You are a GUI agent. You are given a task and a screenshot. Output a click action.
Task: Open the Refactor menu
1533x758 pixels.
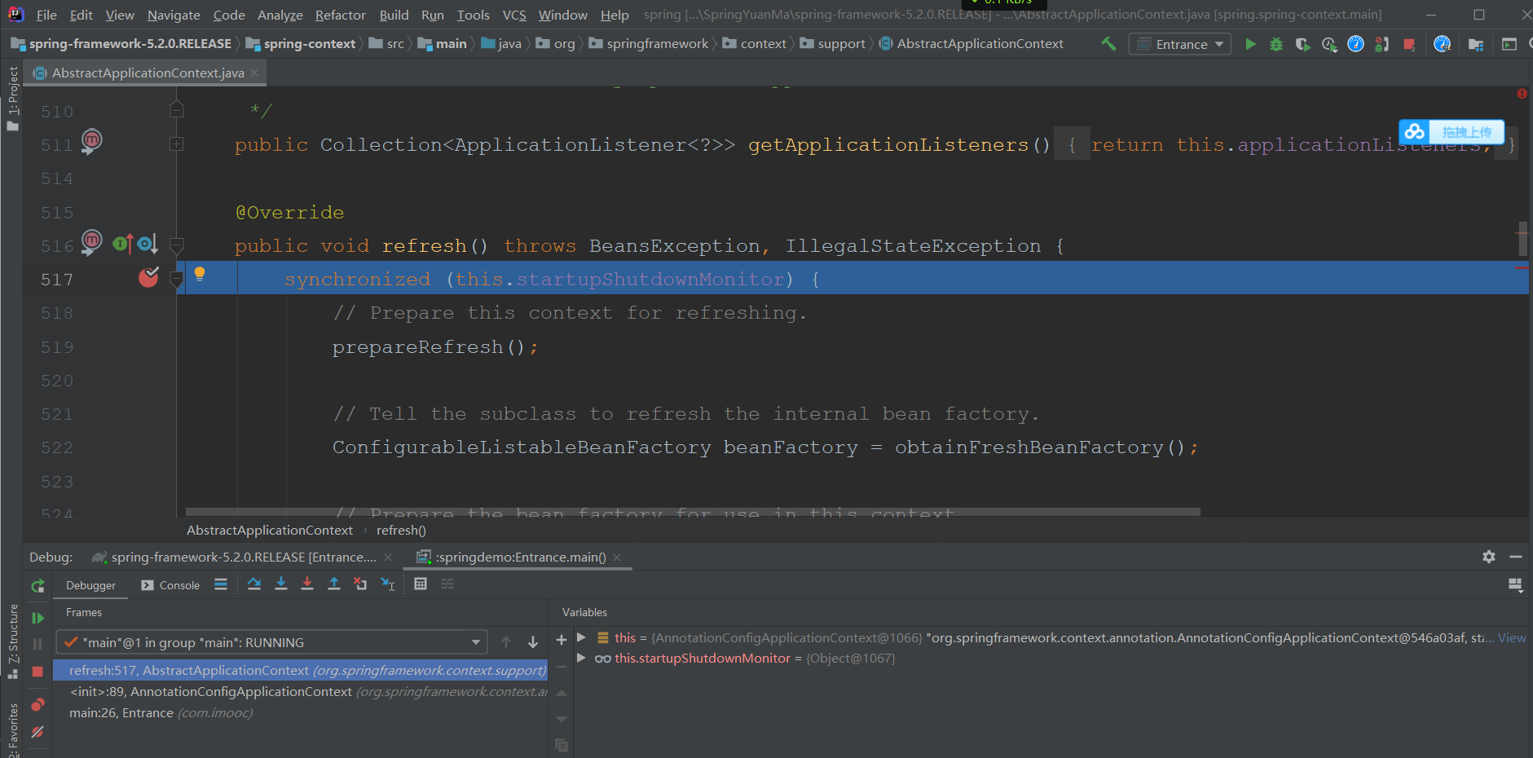pyautogui.click(x=341, y=15)
